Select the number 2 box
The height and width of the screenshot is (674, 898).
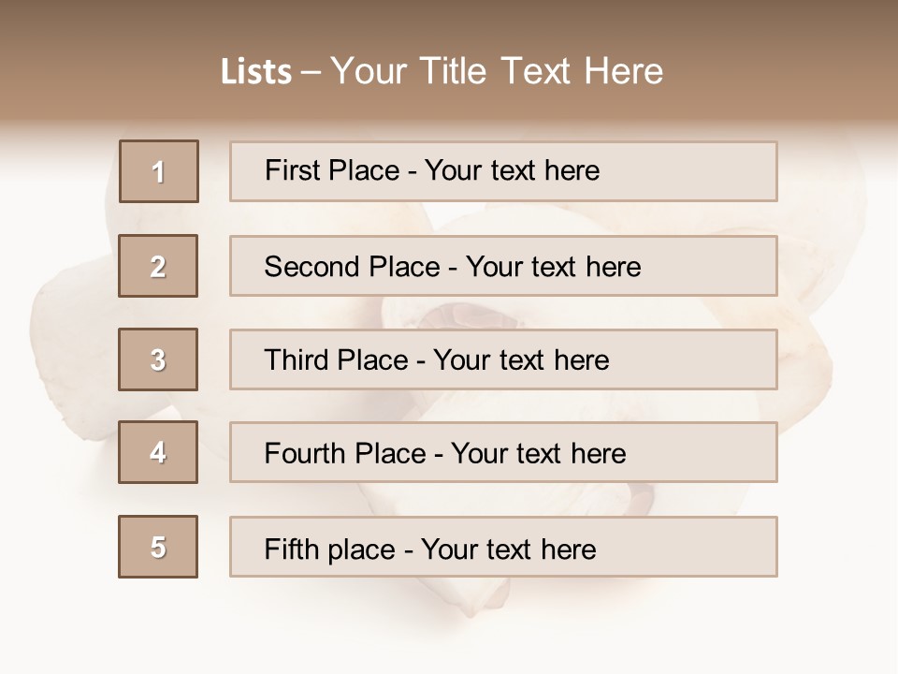pyautogui.click(x=158, y=266)
